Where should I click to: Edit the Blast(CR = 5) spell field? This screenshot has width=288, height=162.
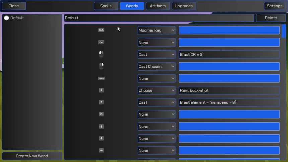tap(229, 54)
